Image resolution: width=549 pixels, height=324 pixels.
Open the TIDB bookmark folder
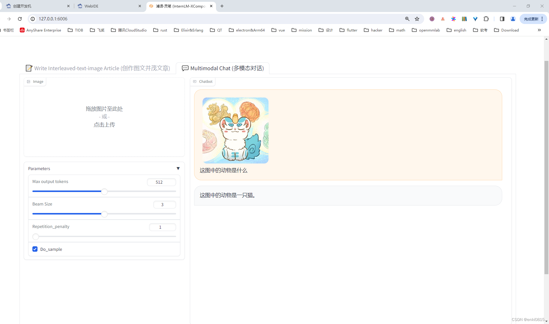[x=76, y=30]
